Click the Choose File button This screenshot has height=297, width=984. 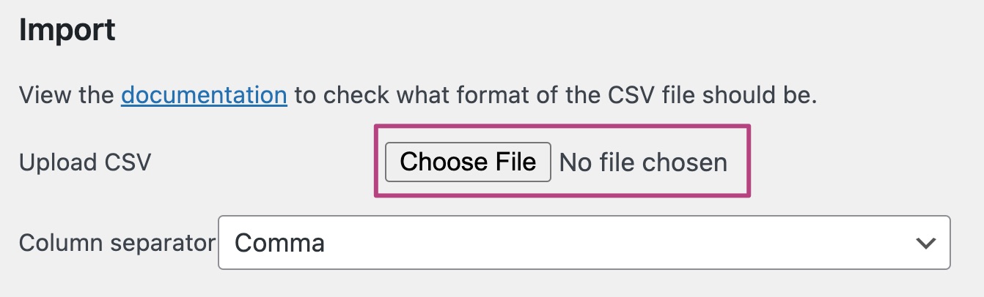(x=468, y=162)
